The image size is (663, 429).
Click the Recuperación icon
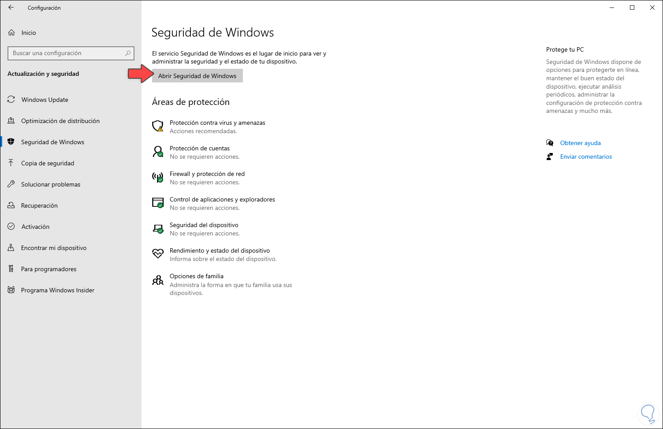pyautogui.click(x=11, y=205)
